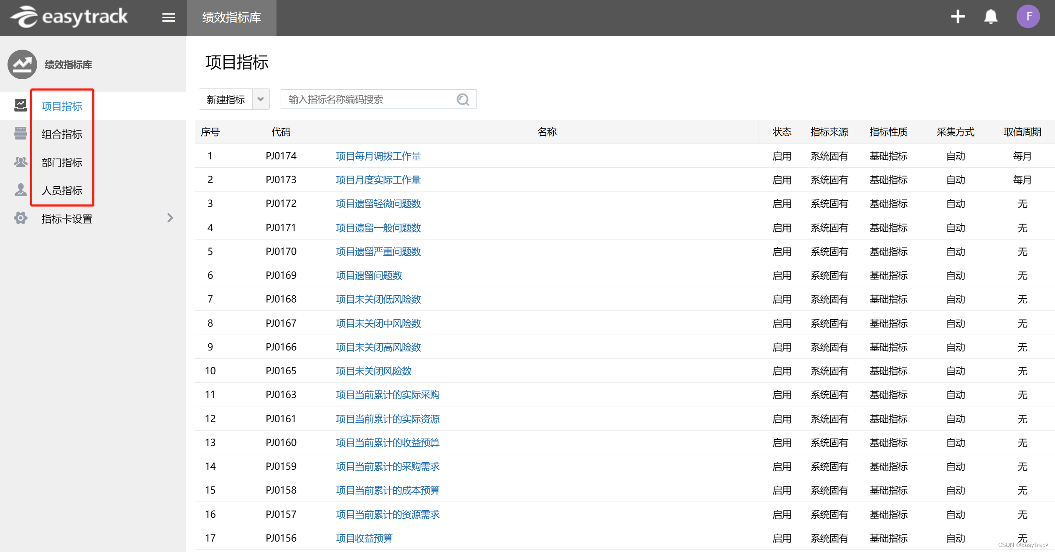Open 部门指标 in the sidebar
Image resolution: width=1055 pixels, height=552 pixels.
[62, 162]
